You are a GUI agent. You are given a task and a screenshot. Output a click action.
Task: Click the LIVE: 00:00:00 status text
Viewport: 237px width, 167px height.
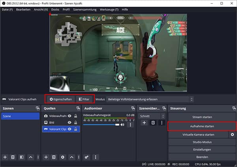[x=156, y=164]
